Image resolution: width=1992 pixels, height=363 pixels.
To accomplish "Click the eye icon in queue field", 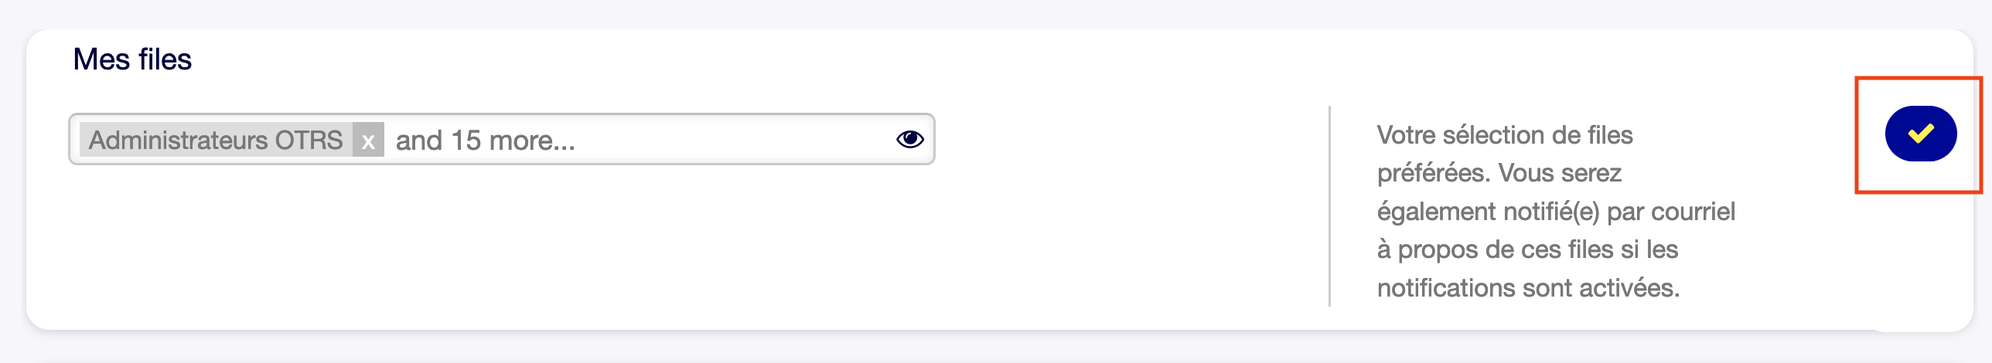I will [909, 139].
